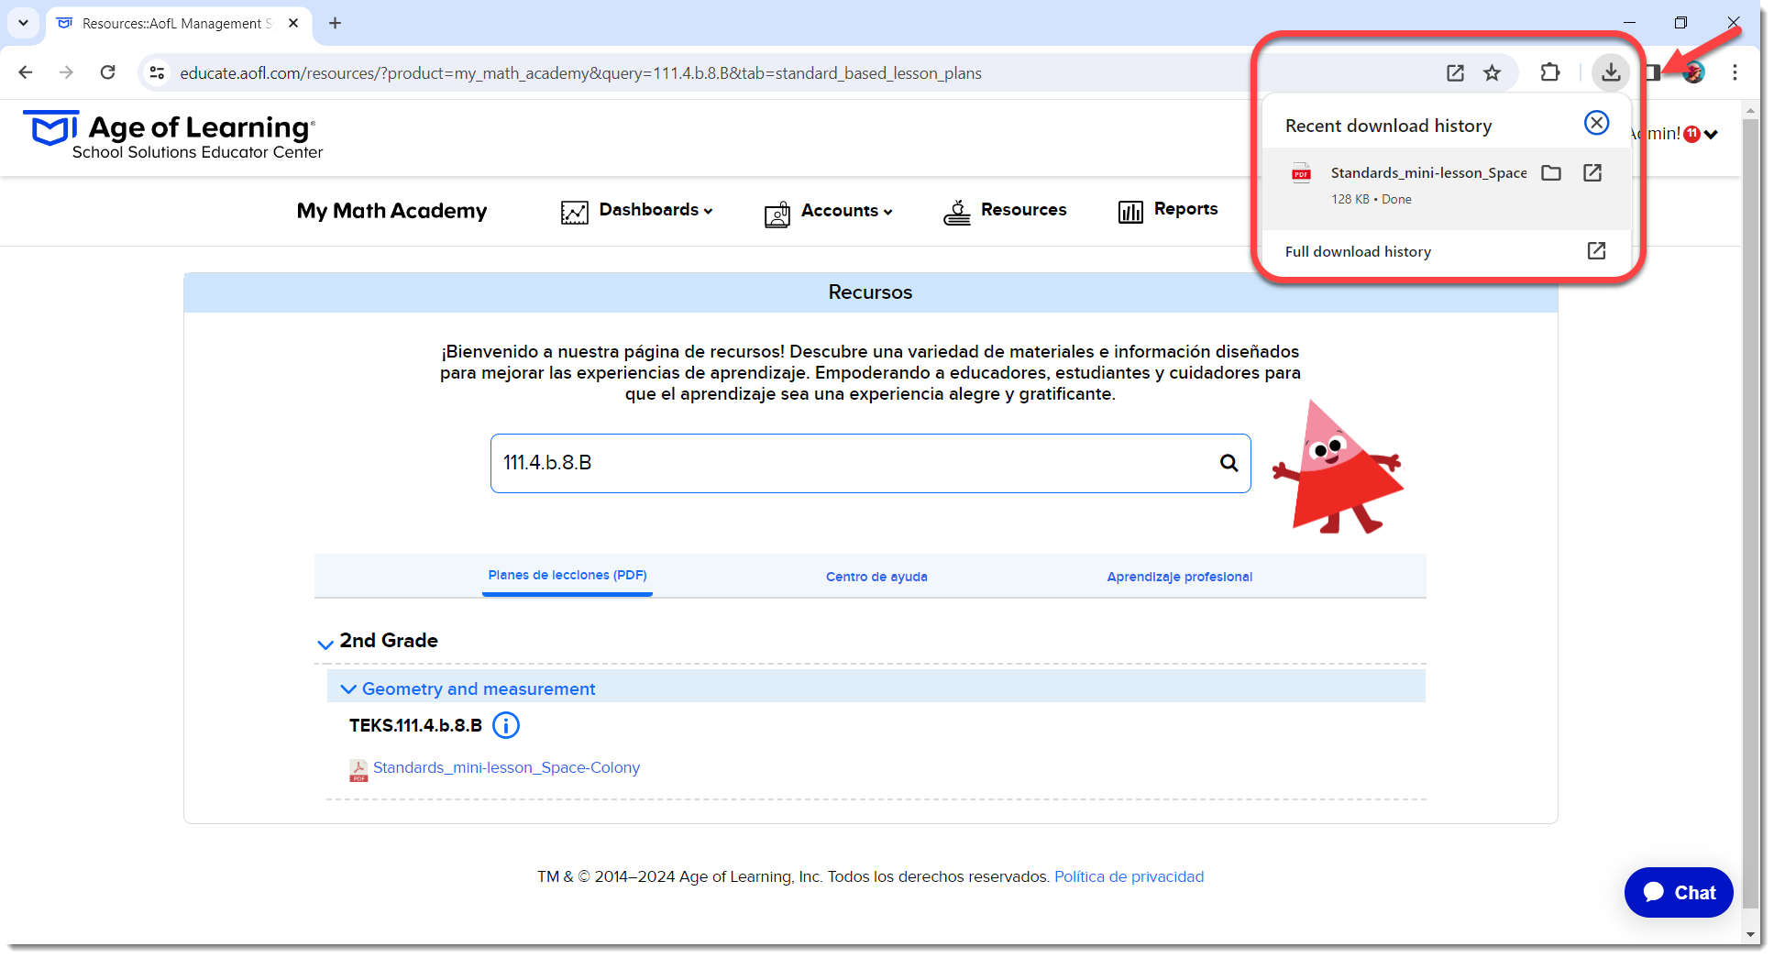Open the Dashboards dropdown menu
Image resolution: width=1774 pixels, height=958 pixels.
[x=656, y=210]
